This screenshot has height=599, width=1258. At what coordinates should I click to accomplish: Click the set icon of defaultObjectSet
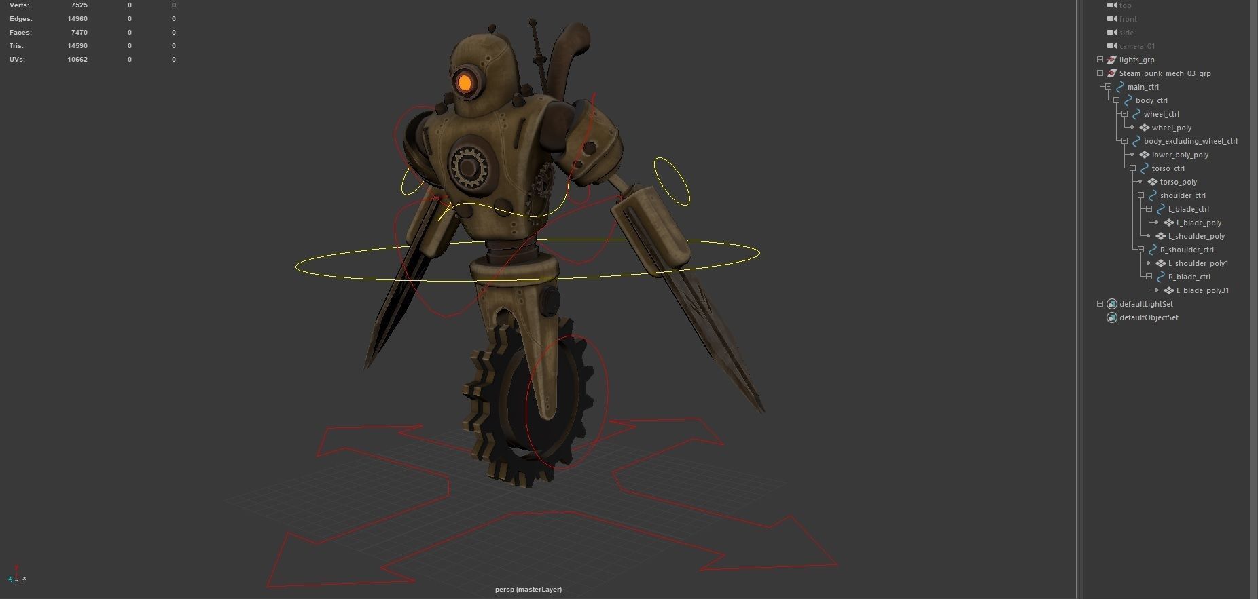(x=1112, y=317)
